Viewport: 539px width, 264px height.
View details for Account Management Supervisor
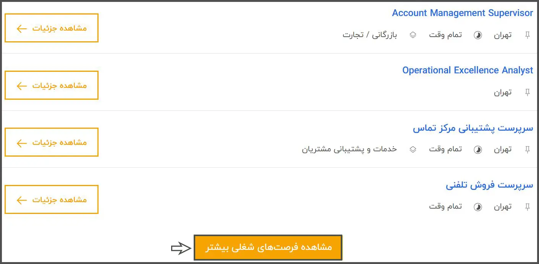(52, 28)
